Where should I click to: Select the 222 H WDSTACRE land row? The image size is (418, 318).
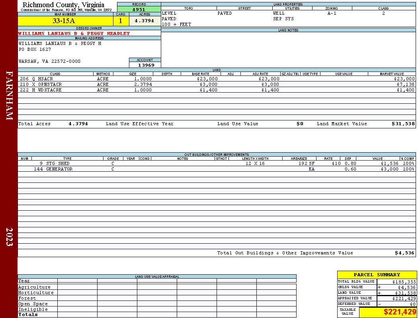coord(217,90)
